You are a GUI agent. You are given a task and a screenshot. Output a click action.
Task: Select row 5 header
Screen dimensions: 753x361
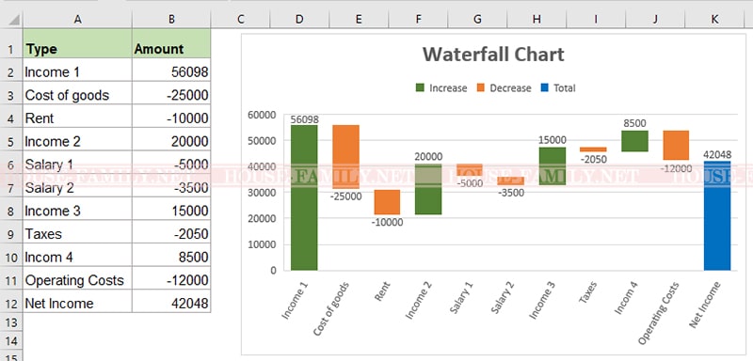[11, 142]
